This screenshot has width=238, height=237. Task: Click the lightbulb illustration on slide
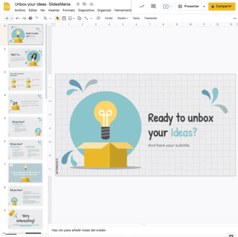pyautogui.click(x=105, y=120)
